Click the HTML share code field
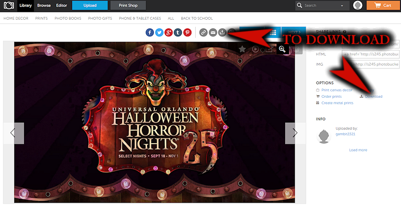This screenshot has width=401, height=206. coord(370,54)
